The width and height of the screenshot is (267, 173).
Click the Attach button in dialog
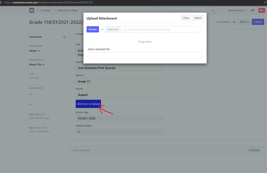pyautogui.click(x=198, y=18)
